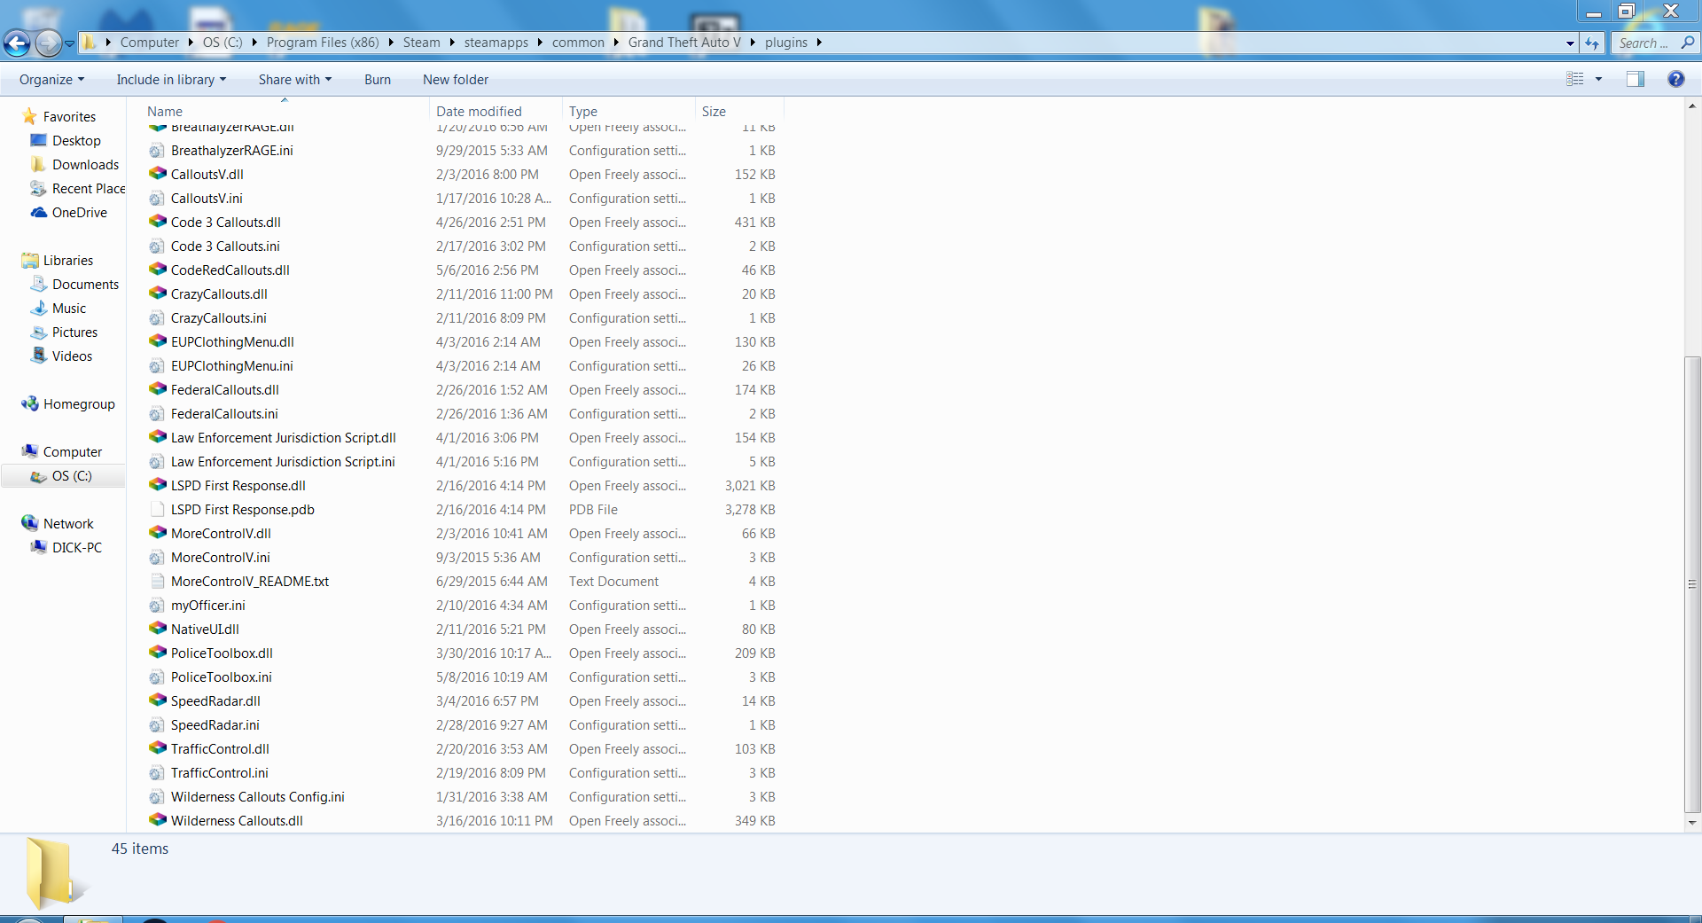Viewport: 1702px width, 923px height.
Task: Click the CalloutsV.dll file icon
Action: coord(157,175)
